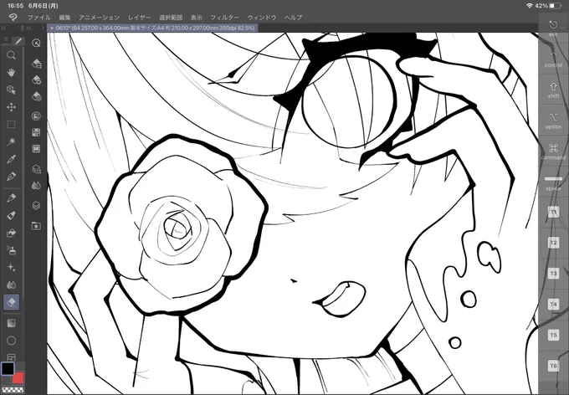The image size is (569, 395).
Task: Toggle the control modifier key
Action: pos(553,59)
